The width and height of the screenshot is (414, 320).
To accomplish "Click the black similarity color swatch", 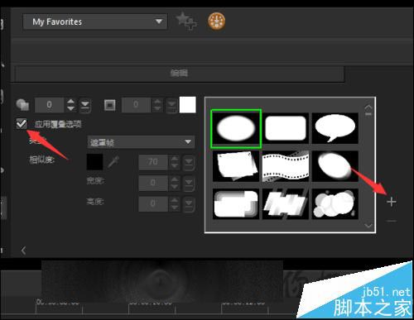I will (94, 162).
